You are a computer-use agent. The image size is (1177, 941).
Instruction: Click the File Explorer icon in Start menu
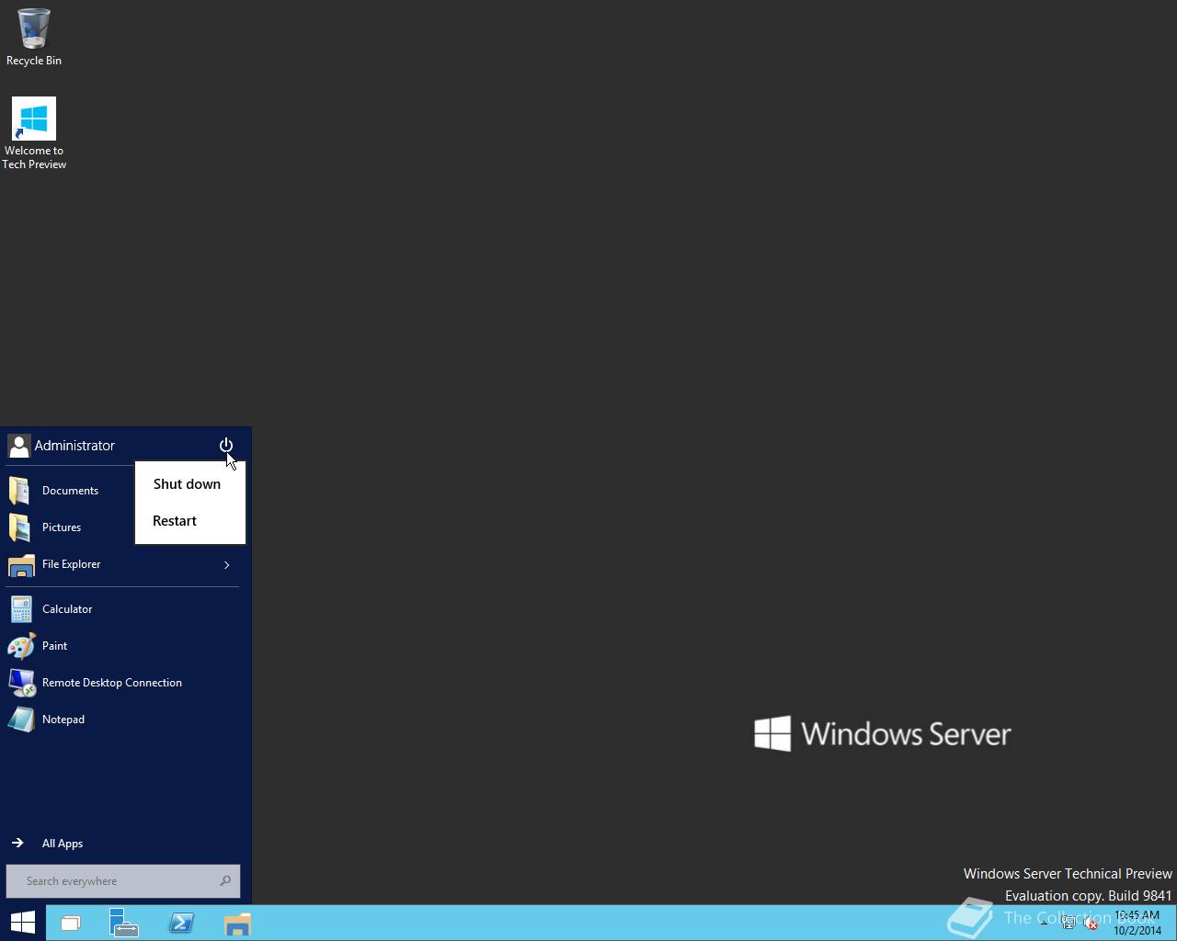point(20,564)
